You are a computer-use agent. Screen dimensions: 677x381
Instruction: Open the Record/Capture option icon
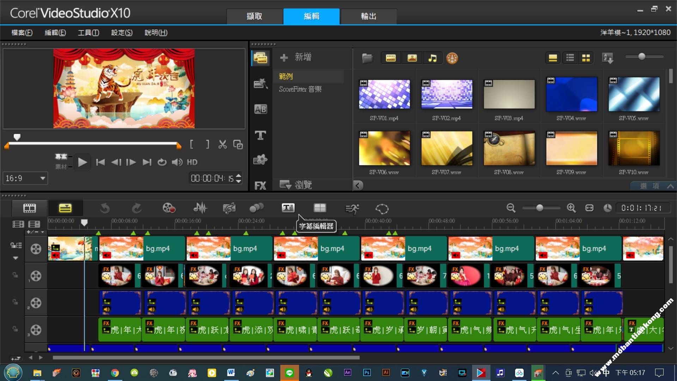[x=169, y=208]
